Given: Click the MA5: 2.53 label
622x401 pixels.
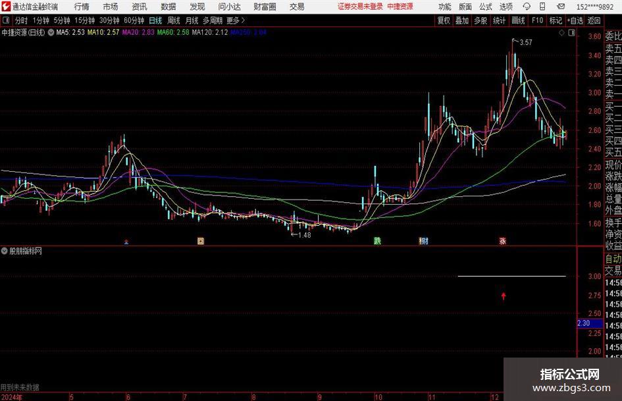Looking at the screenshot, I should point(70,32).
